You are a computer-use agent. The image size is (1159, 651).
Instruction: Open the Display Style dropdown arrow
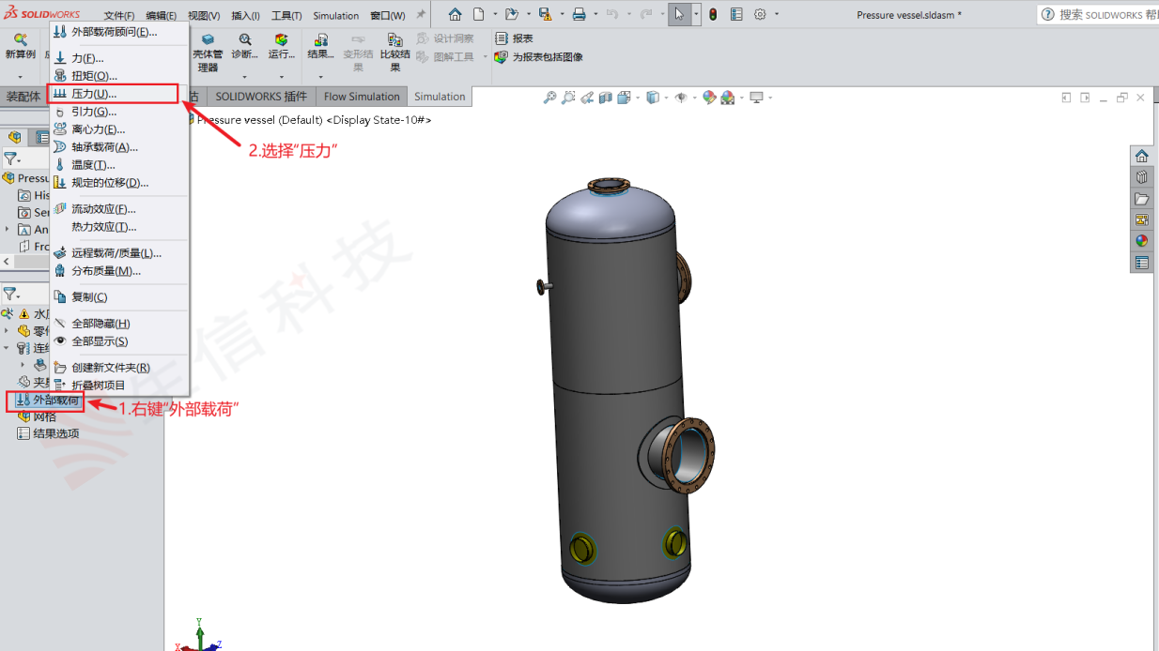tap(666, 97)
